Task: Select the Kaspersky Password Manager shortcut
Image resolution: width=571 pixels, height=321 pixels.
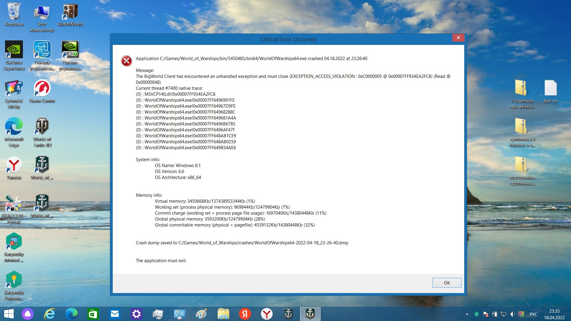Action: point(14,286)
